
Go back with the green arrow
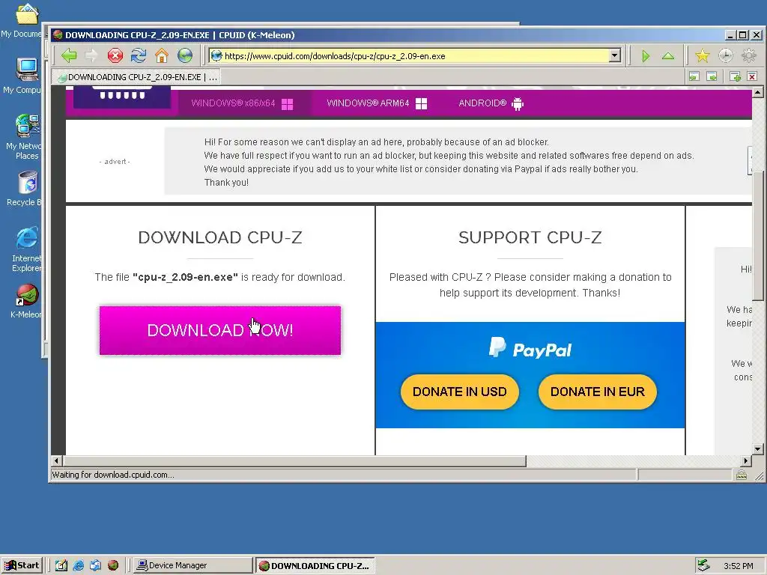pyautogui.click(x=69, y=55)
